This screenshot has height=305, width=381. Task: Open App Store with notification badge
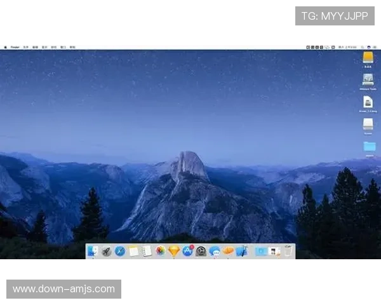coord(188,251)
